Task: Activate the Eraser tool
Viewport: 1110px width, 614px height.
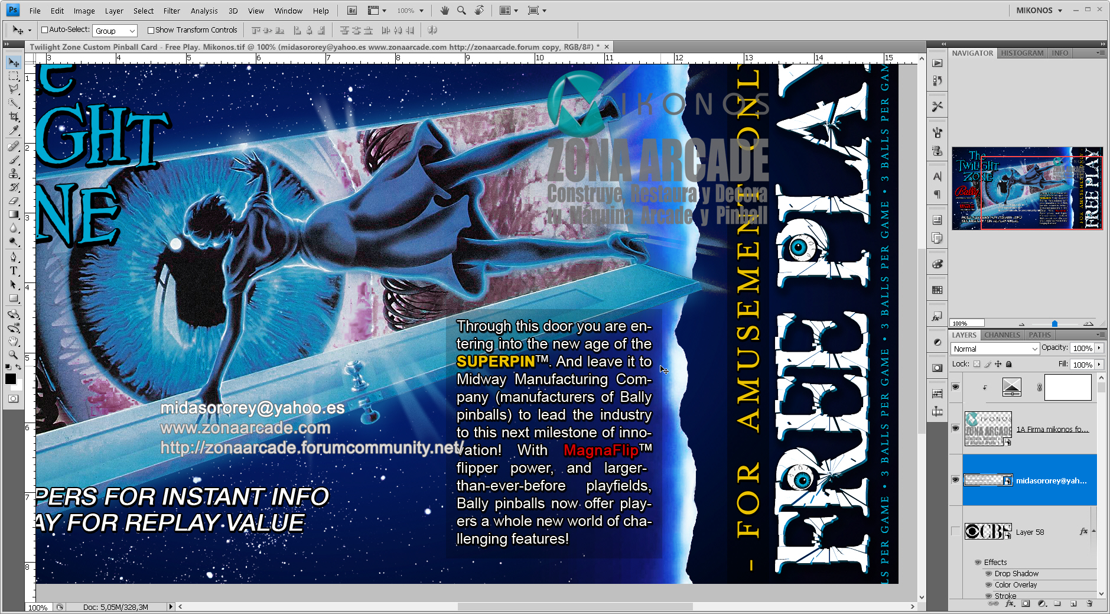Action: pos(14,201)
